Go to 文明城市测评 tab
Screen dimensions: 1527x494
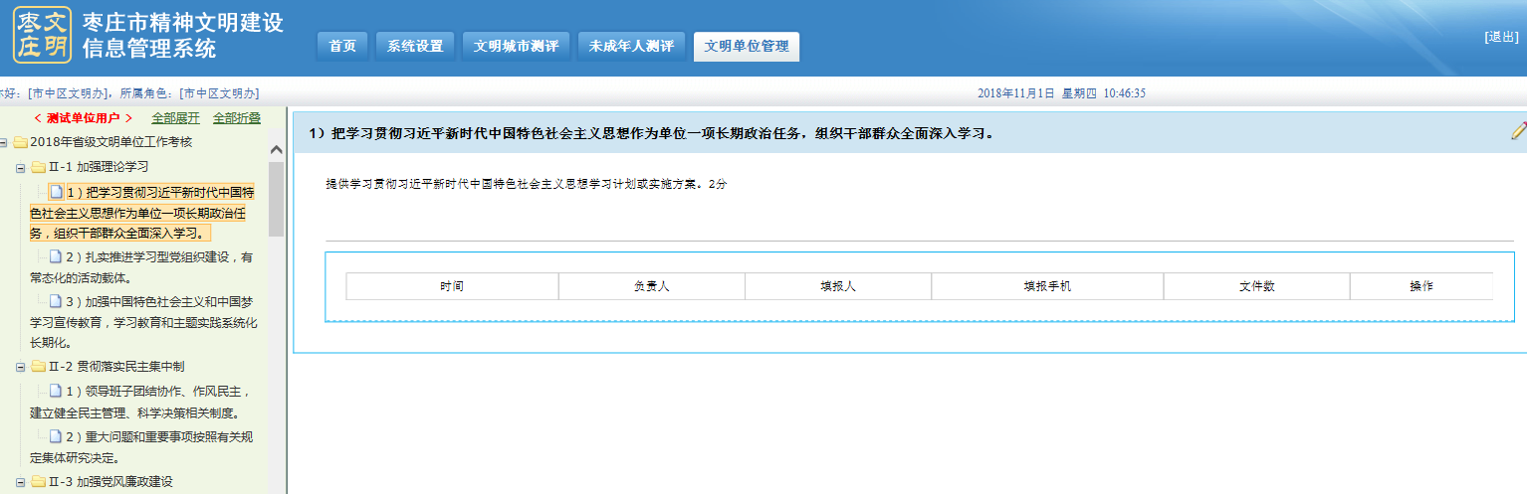click(516, 47)
